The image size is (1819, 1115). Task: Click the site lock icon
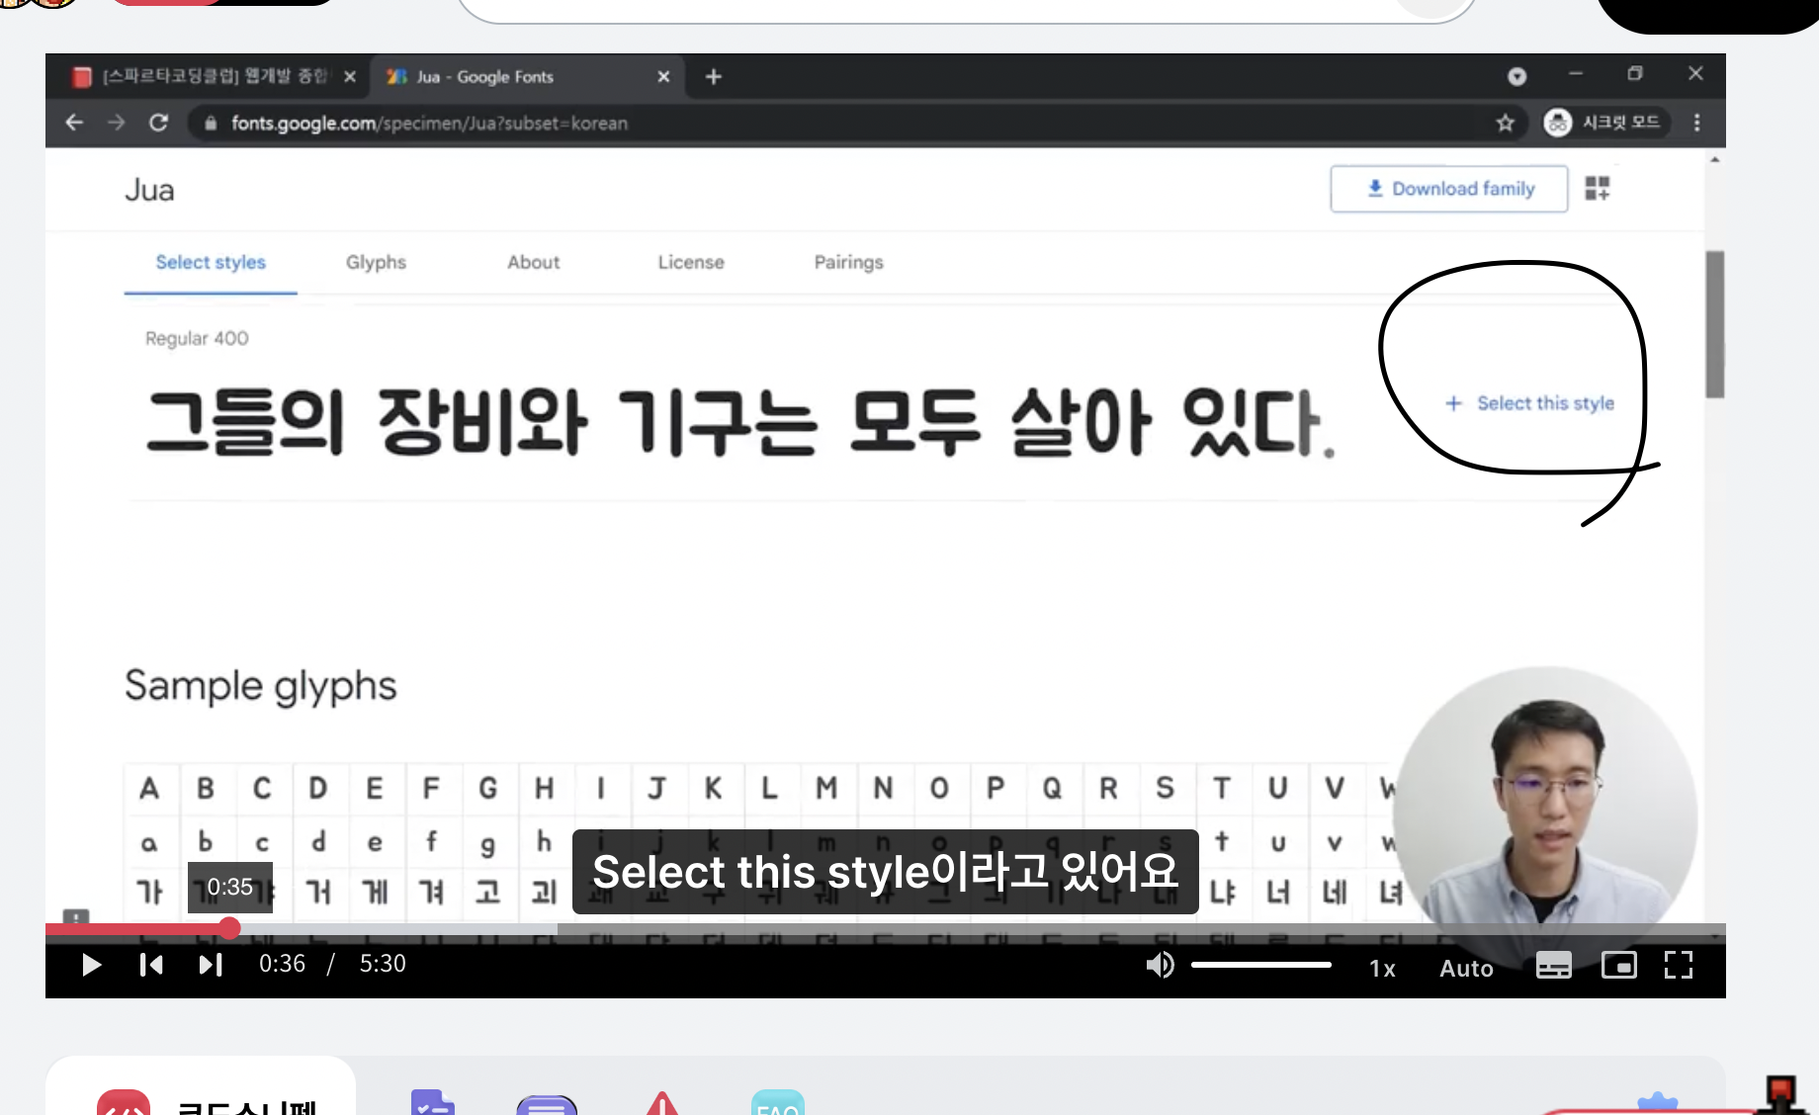coord(210,123)
